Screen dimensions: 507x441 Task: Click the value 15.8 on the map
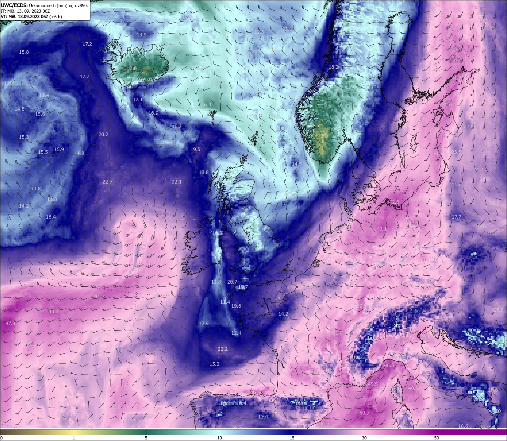click(x=24, y=52)
